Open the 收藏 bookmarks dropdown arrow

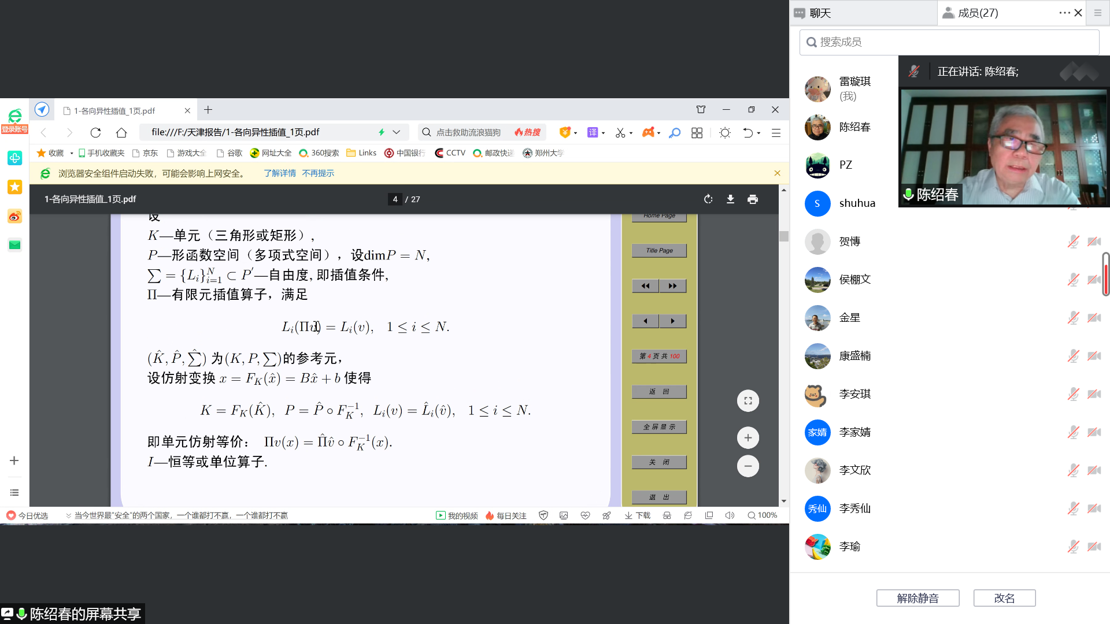tap(72, 153)
